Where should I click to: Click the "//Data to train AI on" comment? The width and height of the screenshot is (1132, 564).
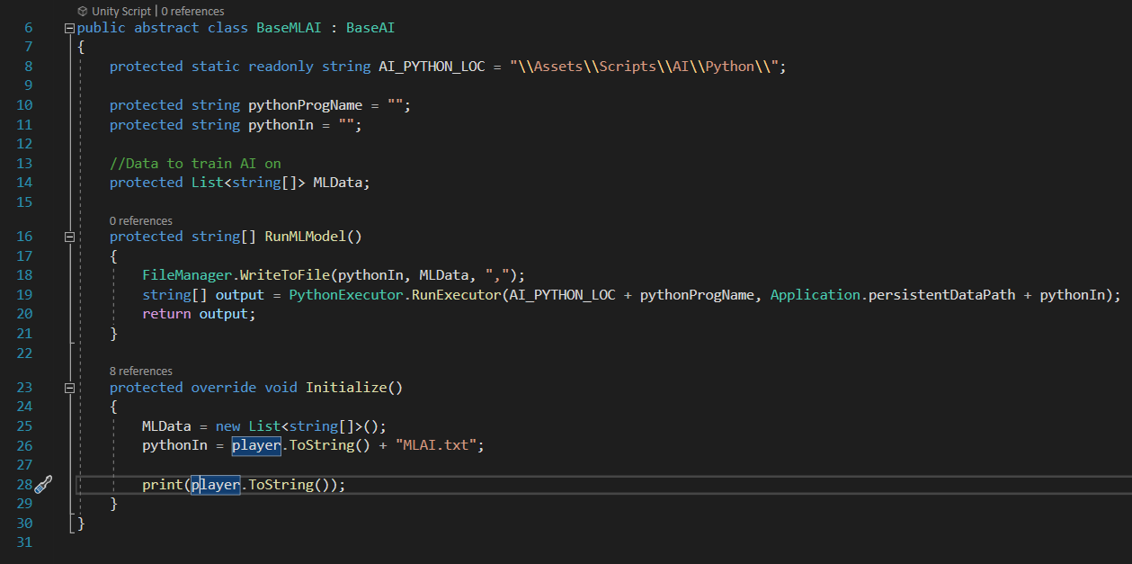click(195, 164)
